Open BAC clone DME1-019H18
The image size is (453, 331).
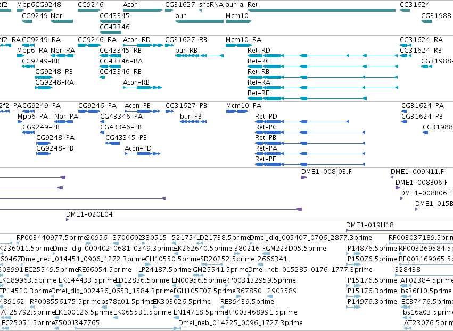(x=400, y=231)
